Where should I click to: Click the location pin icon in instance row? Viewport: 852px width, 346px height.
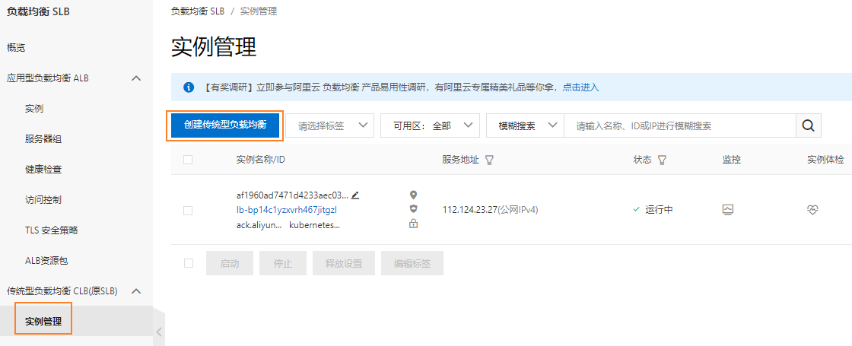413,195
